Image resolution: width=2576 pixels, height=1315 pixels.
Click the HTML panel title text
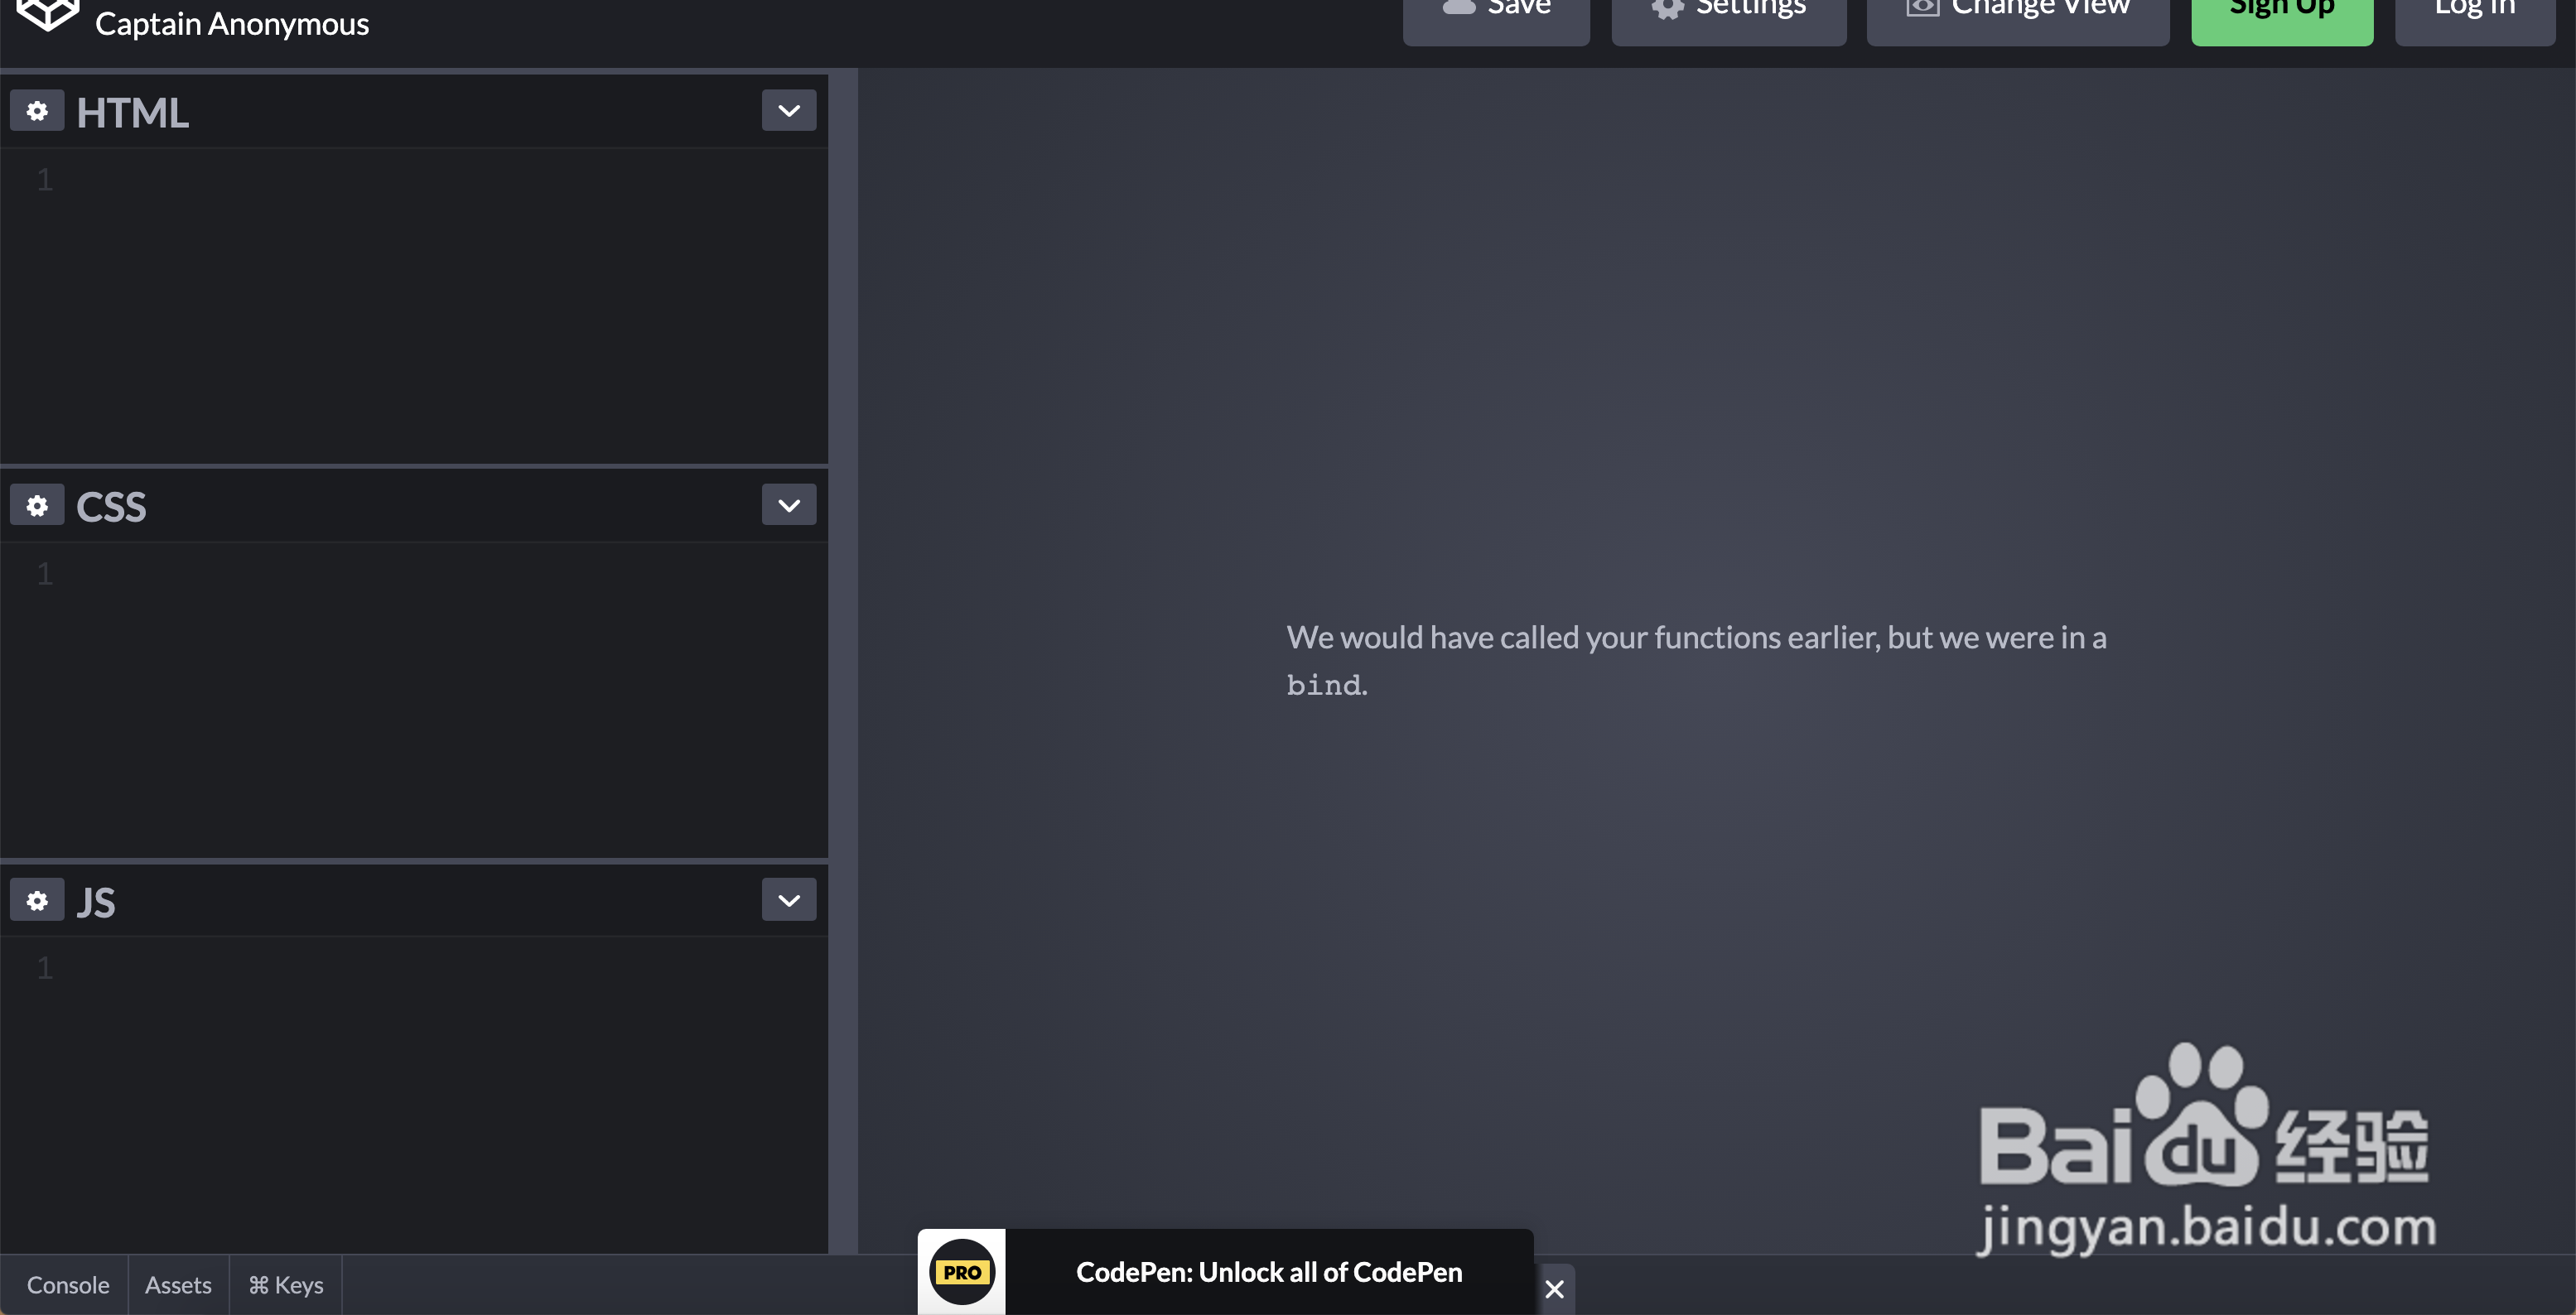point(132,112)
